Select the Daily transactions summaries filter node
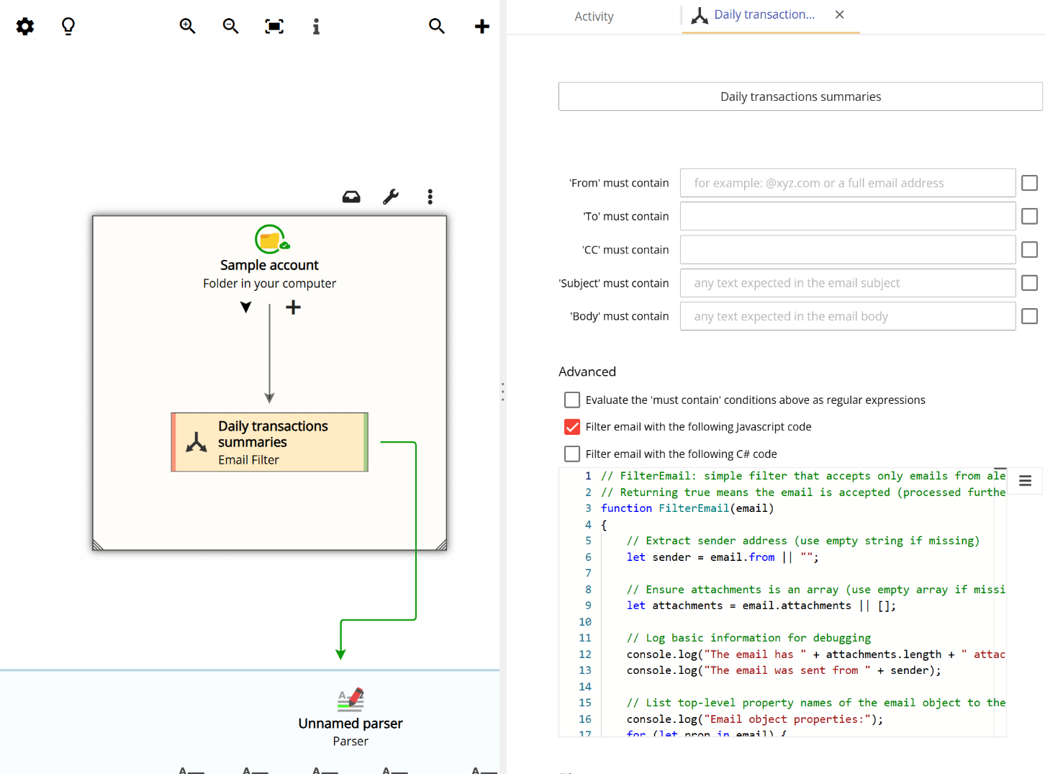 [x=269, y=441]
